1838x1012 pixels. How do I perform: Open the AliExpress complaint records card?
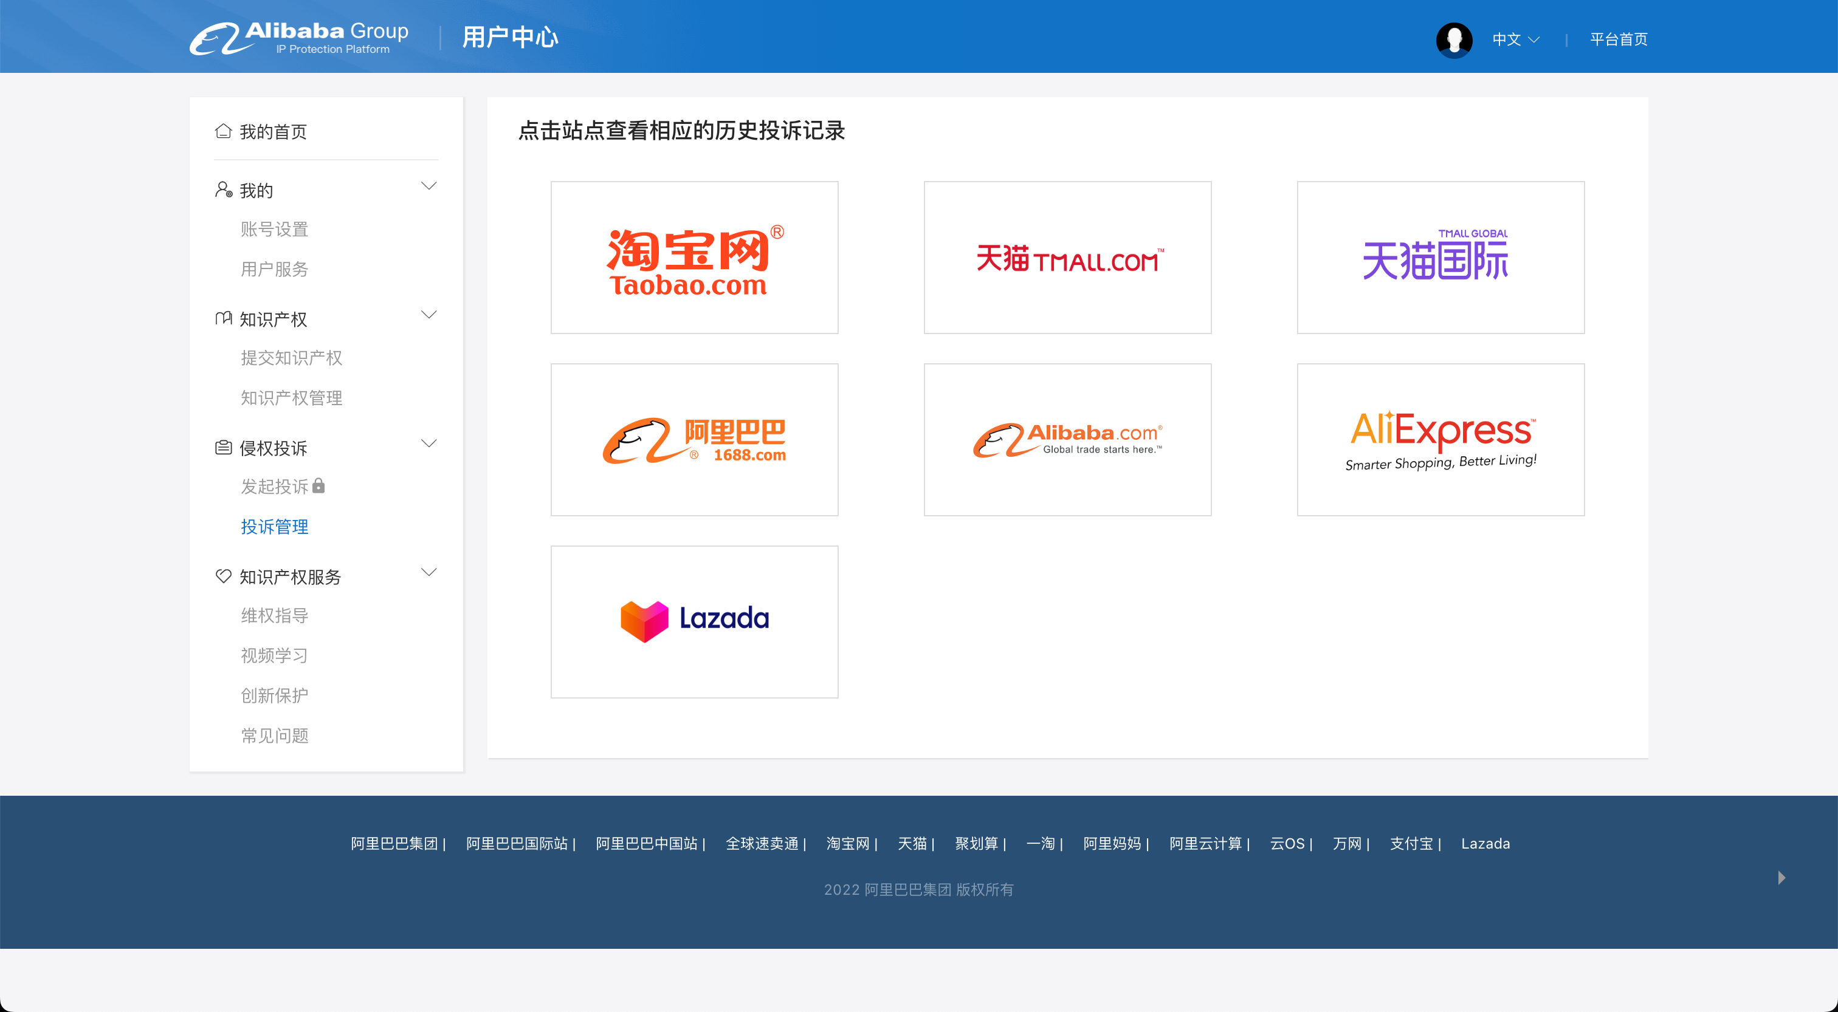click(x=1440, y=440)
